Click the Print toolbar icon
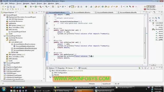 click(x=14, y=7)
